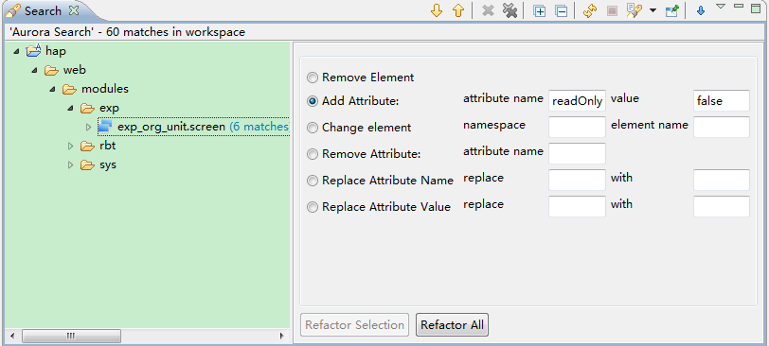Screen dimensions: 769x346
Task: Remove all matches with double X icon
Action: click(x=510, y=10)
